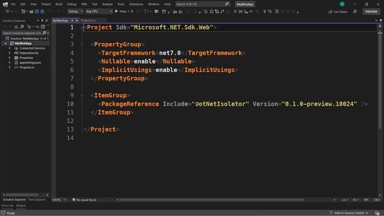Collapse the Project element on line 1
384x216 pixels.
point(82,28)
